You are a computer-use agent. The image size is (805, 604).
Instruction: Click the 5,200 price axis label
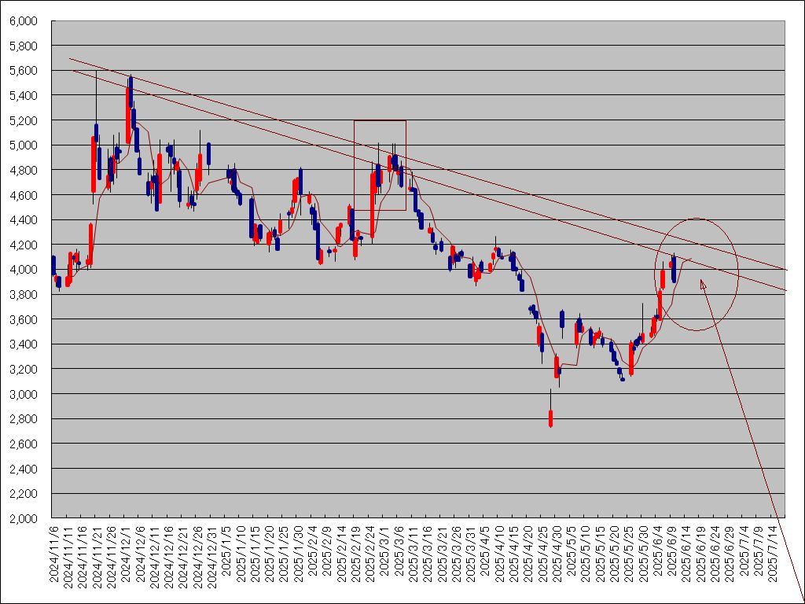(x=24, y=120)
